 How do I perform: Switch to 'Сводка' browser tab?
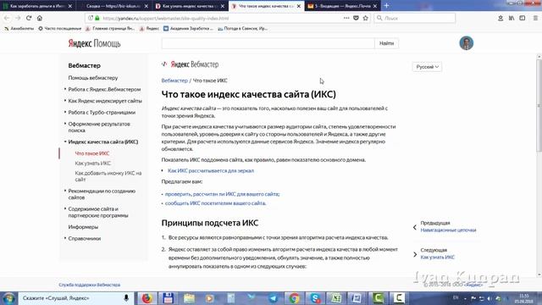click(113, 6)
